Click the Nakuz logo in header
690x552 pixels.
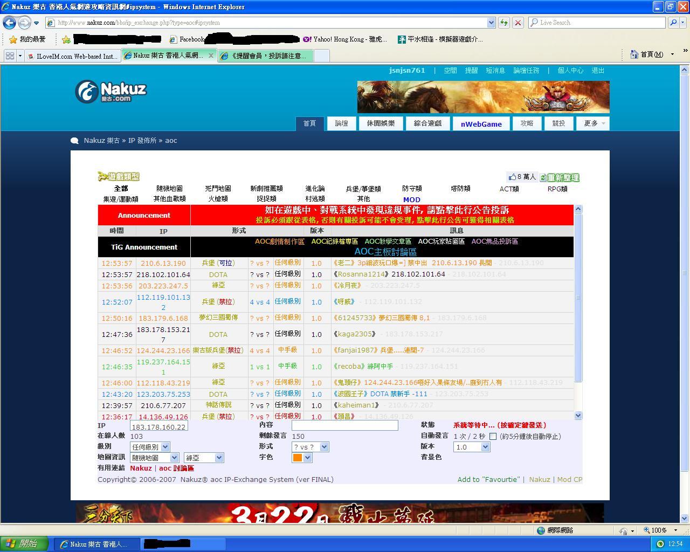pos(111,92)
